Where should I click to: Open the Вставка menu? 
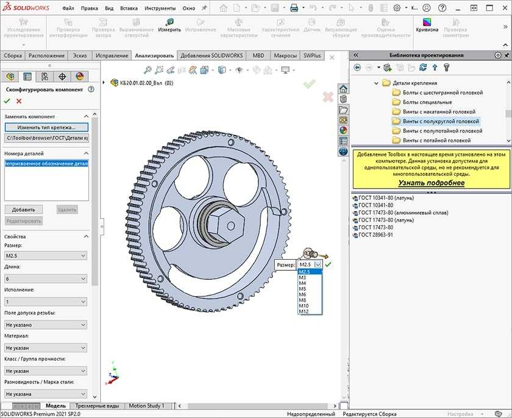(129, 9)
